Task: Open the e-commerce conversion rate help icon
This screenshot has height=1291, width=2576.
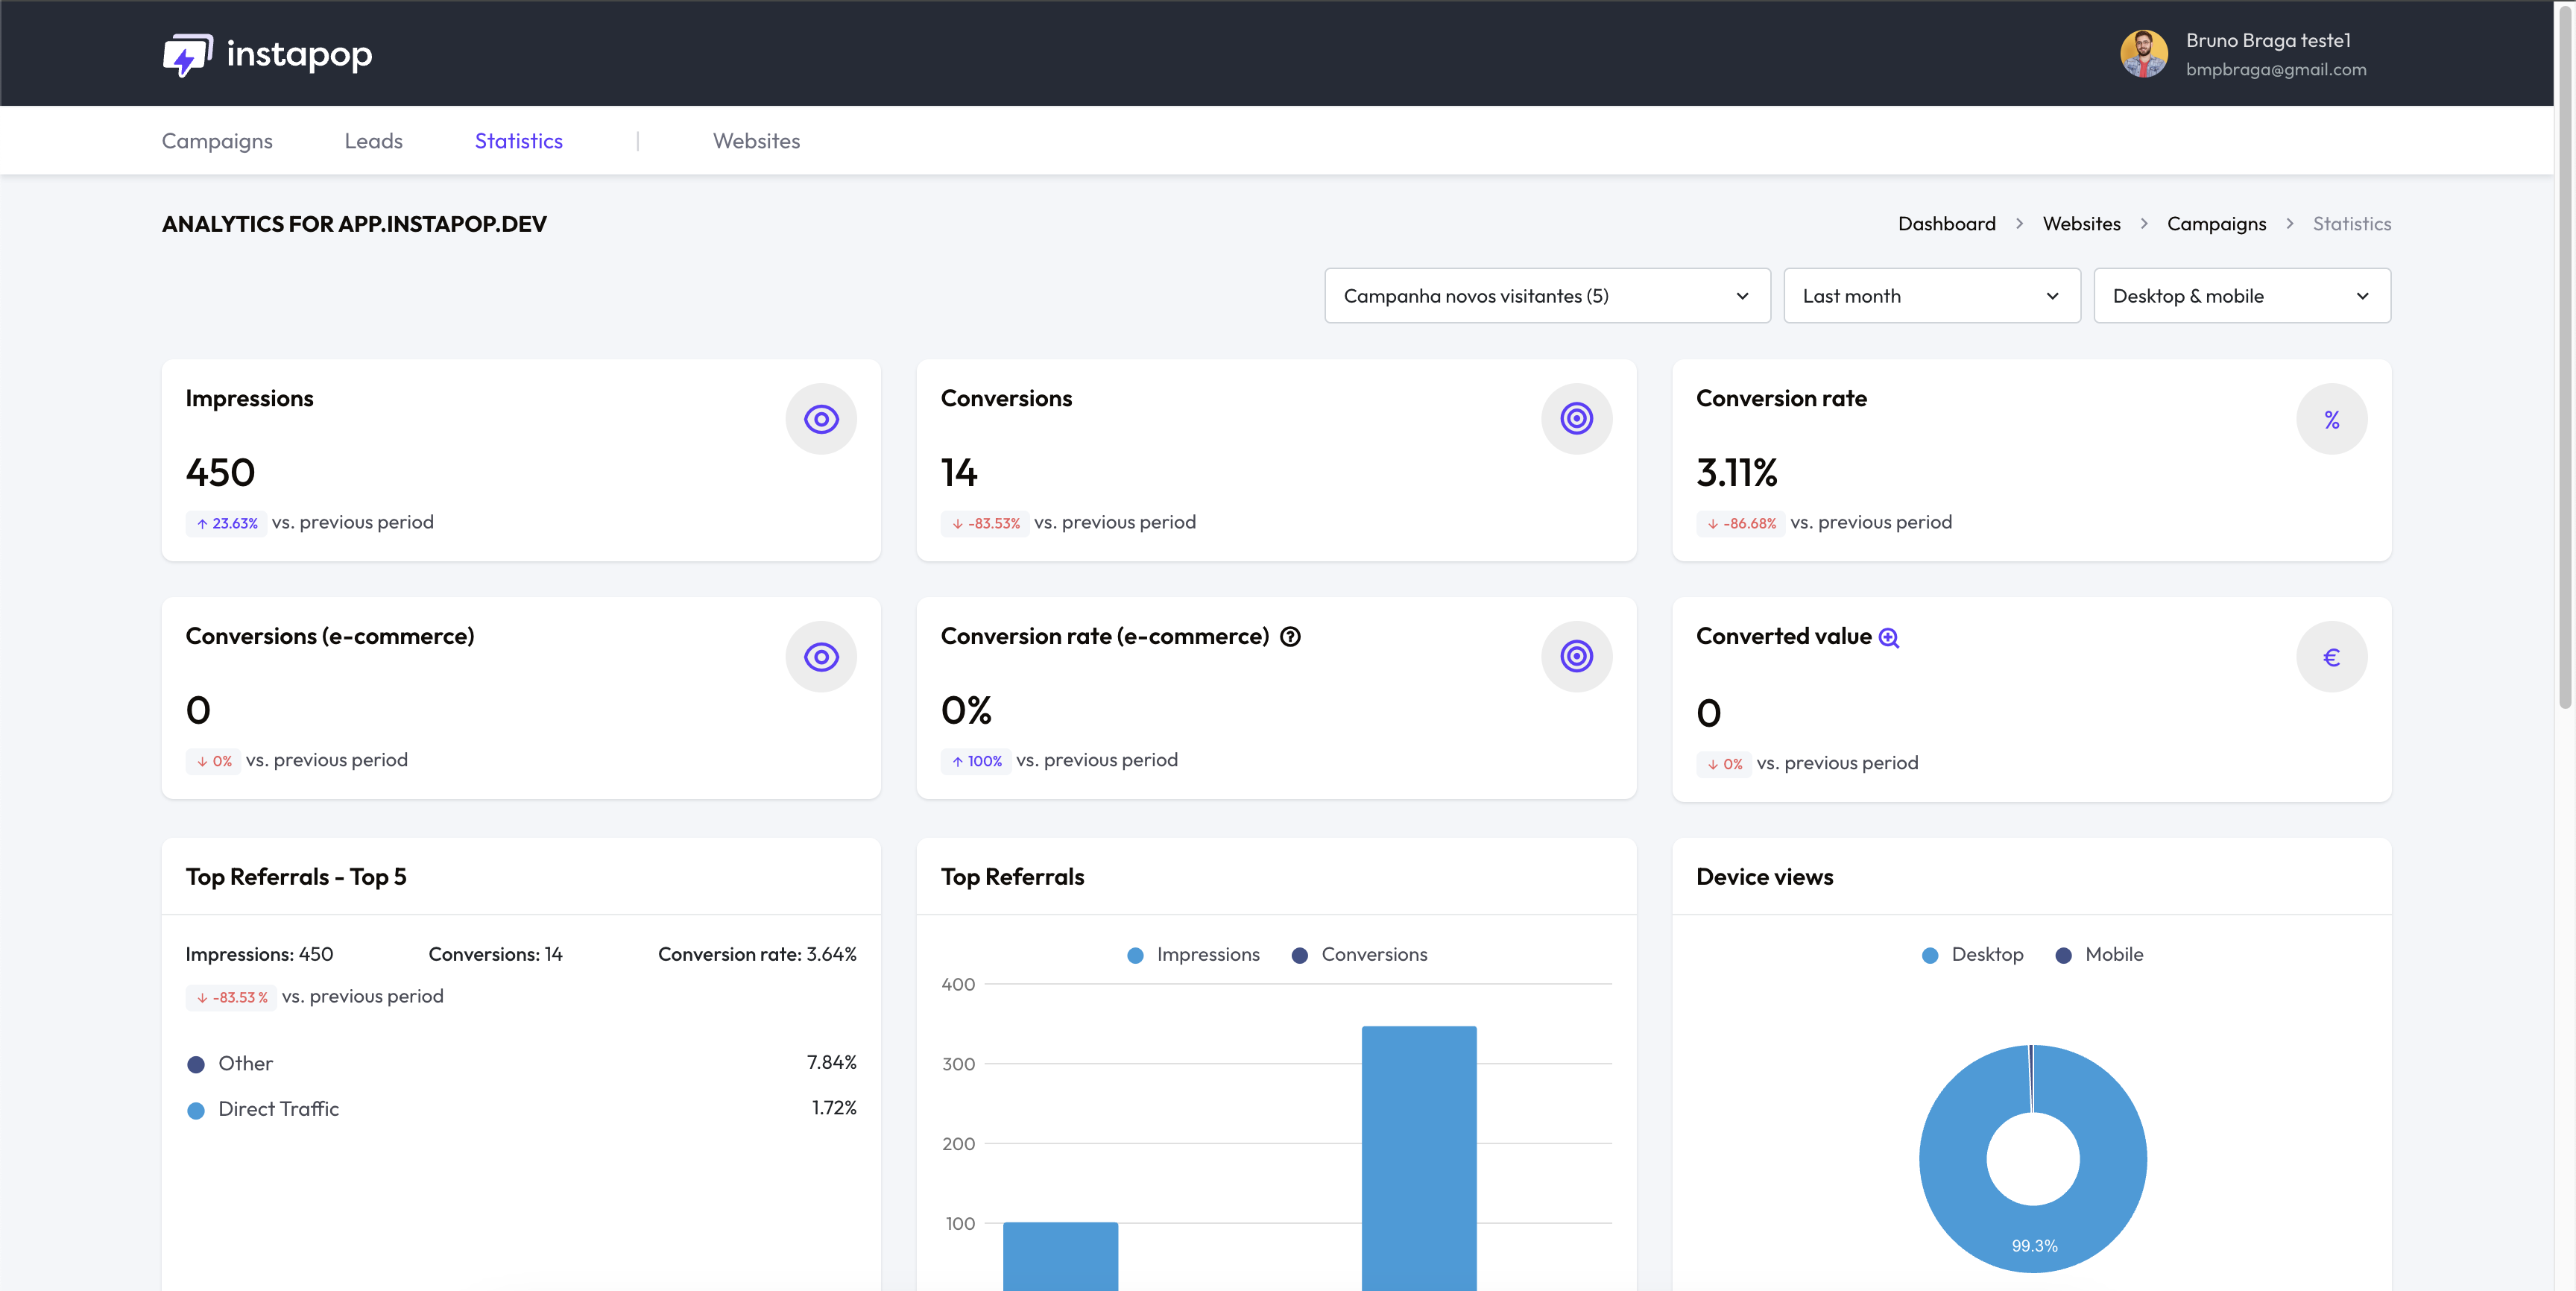Action: click(x=1290, y=637)
